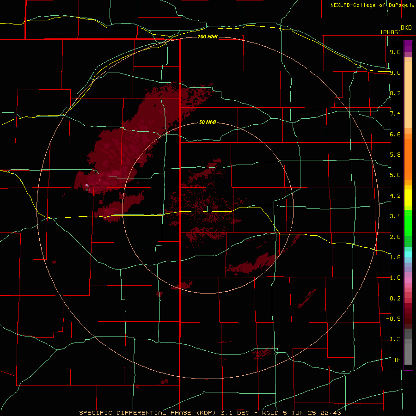Click the 1.0 scale value
The image size is (416, 416).
click(x=395, y=278)
